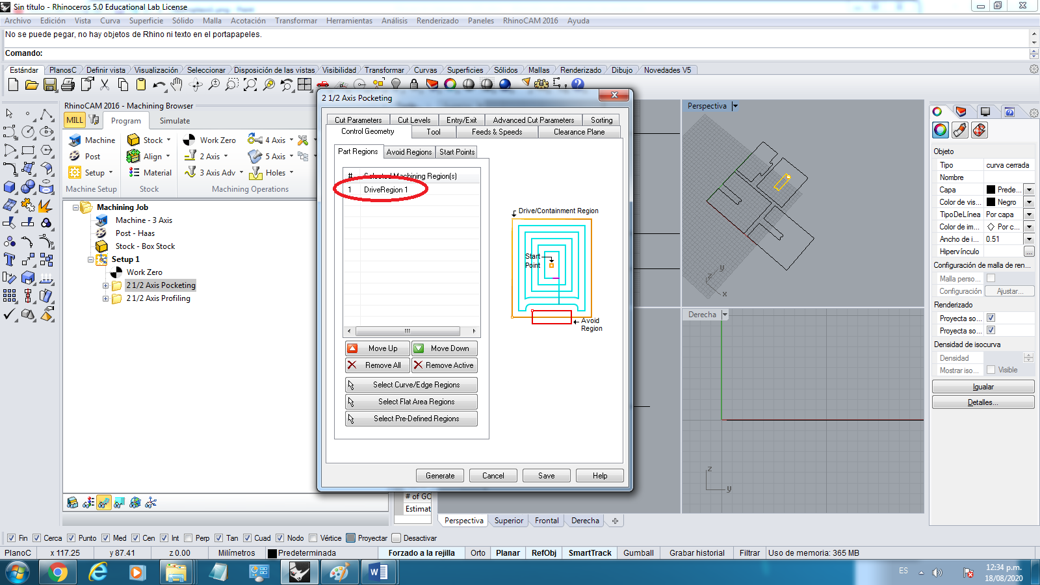The height and width of the screenshot is (585, 1040).
Task: Enable the Vértice object snap checkbox
Action: point(313,538)
